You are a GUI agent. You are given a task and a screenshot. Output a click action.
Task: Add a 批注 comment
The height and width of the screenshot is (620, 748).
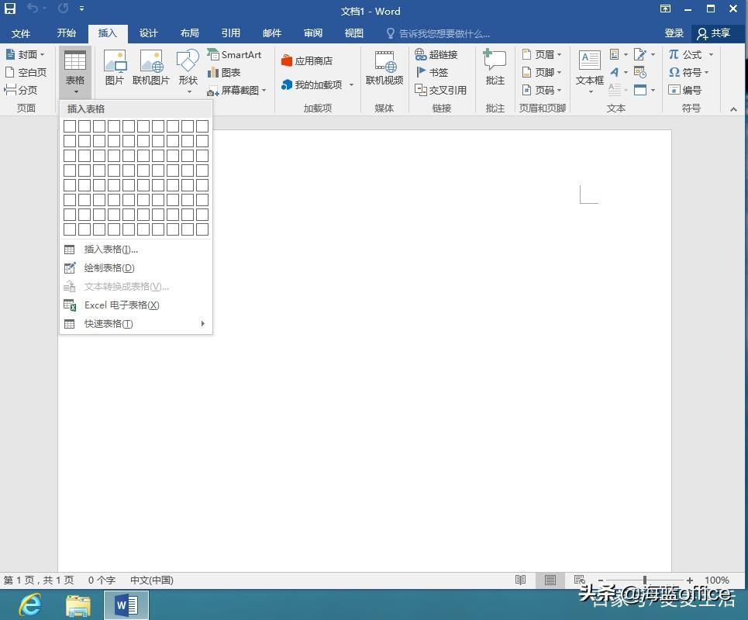495,67
